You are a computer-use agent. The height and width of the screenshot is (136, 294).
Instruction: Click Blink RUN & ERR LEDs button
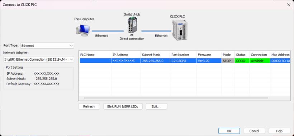pyautogui.click(x=123, y=106)
